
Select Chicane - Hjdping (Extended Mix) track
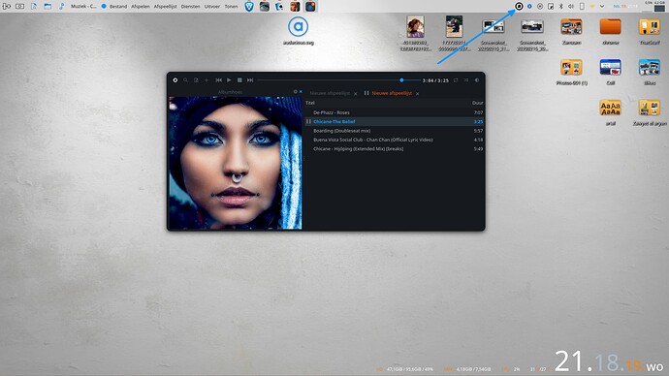pos(395,149)
